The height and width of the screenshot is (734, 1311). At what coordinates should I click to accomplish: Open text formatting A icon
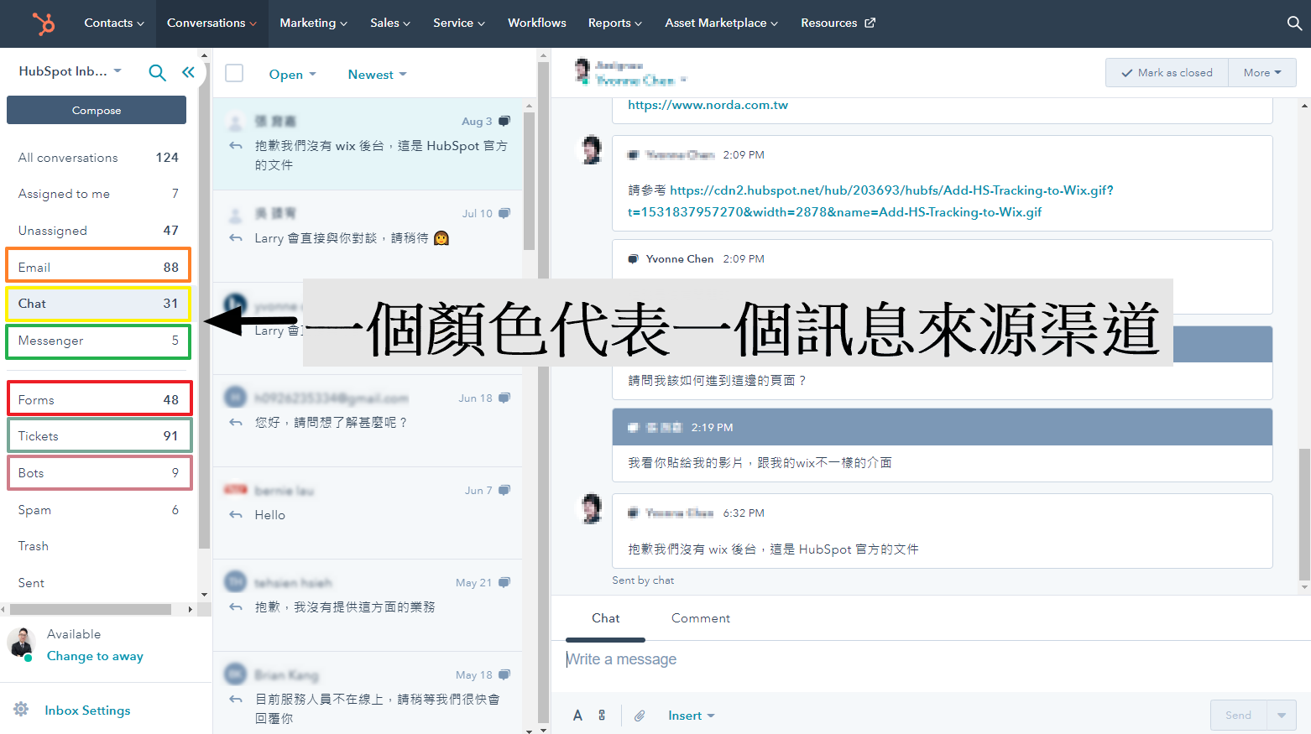(x=577, y=716)
